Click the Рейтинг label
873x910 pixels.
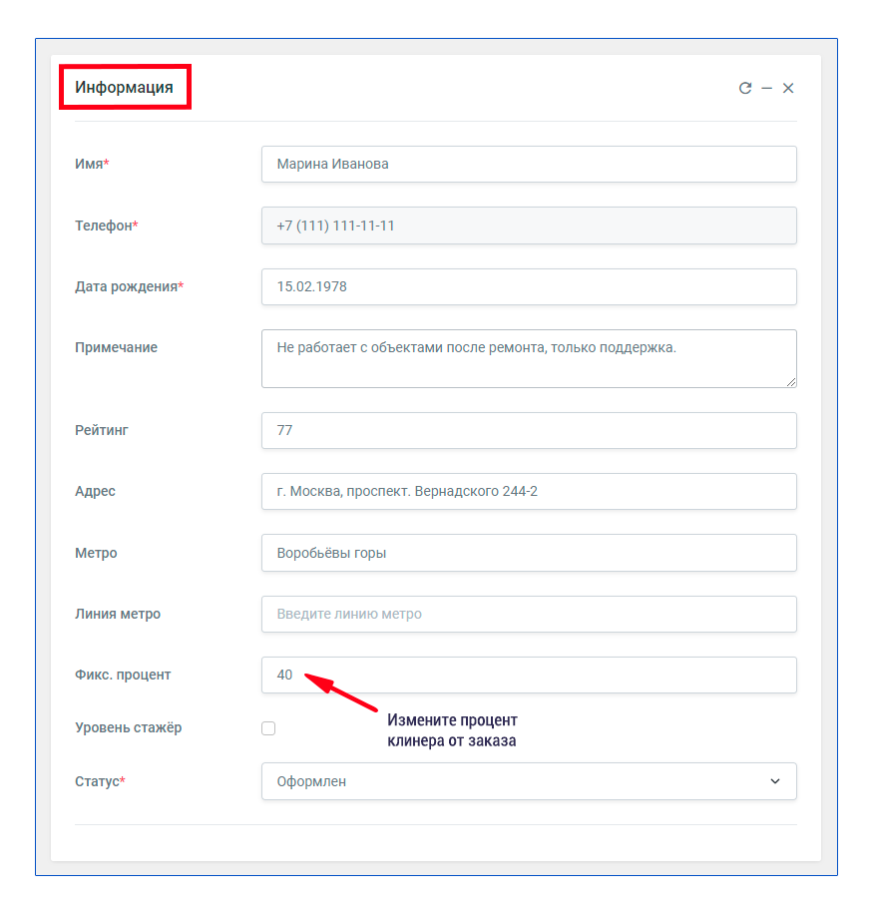(x=102, y=430)
